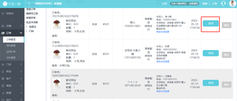Click 修改收货信息 link for 李小娟
This screenshot has width=237, height=101.
coord(163,32)
